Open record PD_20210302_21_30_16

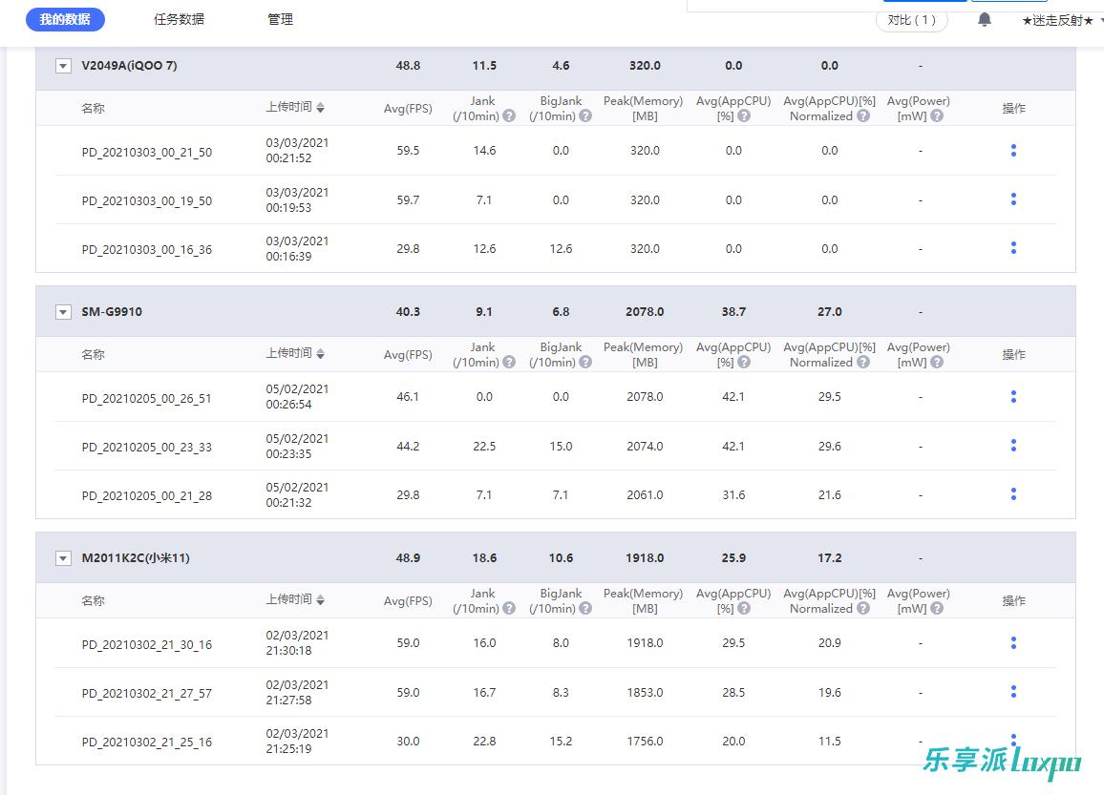tap(146, 645)
